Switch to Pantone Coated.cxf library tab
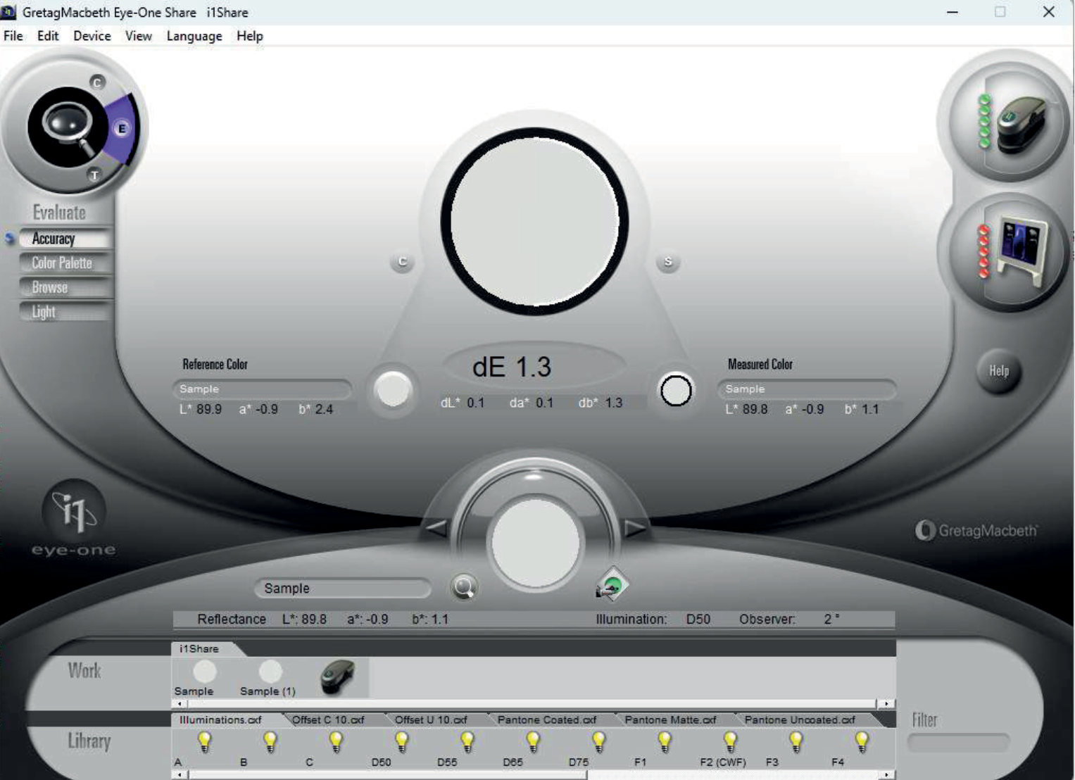This screenshot has height=780, width=1075. pyautogui.click(x=547, y=720)
